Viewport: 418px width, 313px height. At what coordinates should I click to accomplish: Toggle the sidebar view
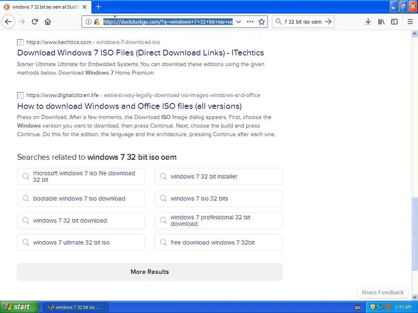[394, 22]
